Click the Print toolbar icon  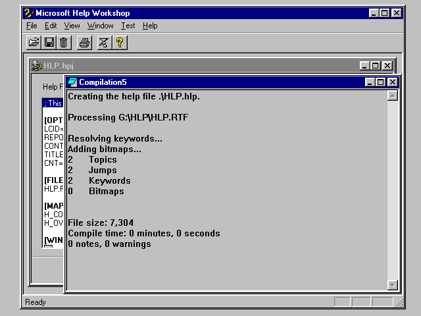[84, 43]
